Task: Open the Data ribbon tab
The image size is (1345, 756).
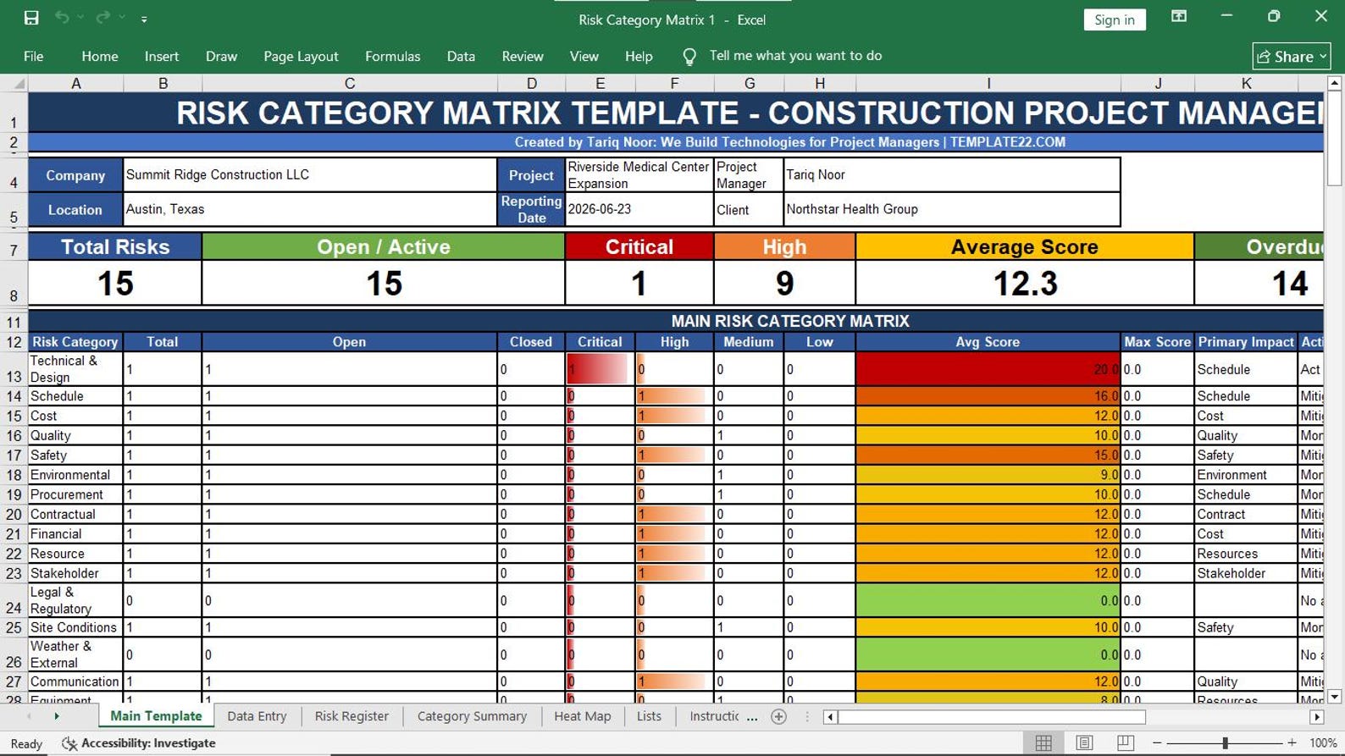Action: click(x=461, y=56)
